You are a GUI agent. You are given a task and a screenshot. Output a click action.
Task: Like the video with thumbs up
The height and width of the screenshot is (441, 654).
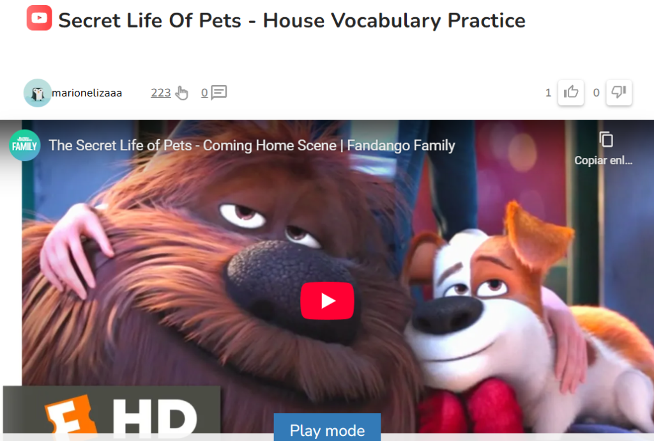click(x=571, y=92)
